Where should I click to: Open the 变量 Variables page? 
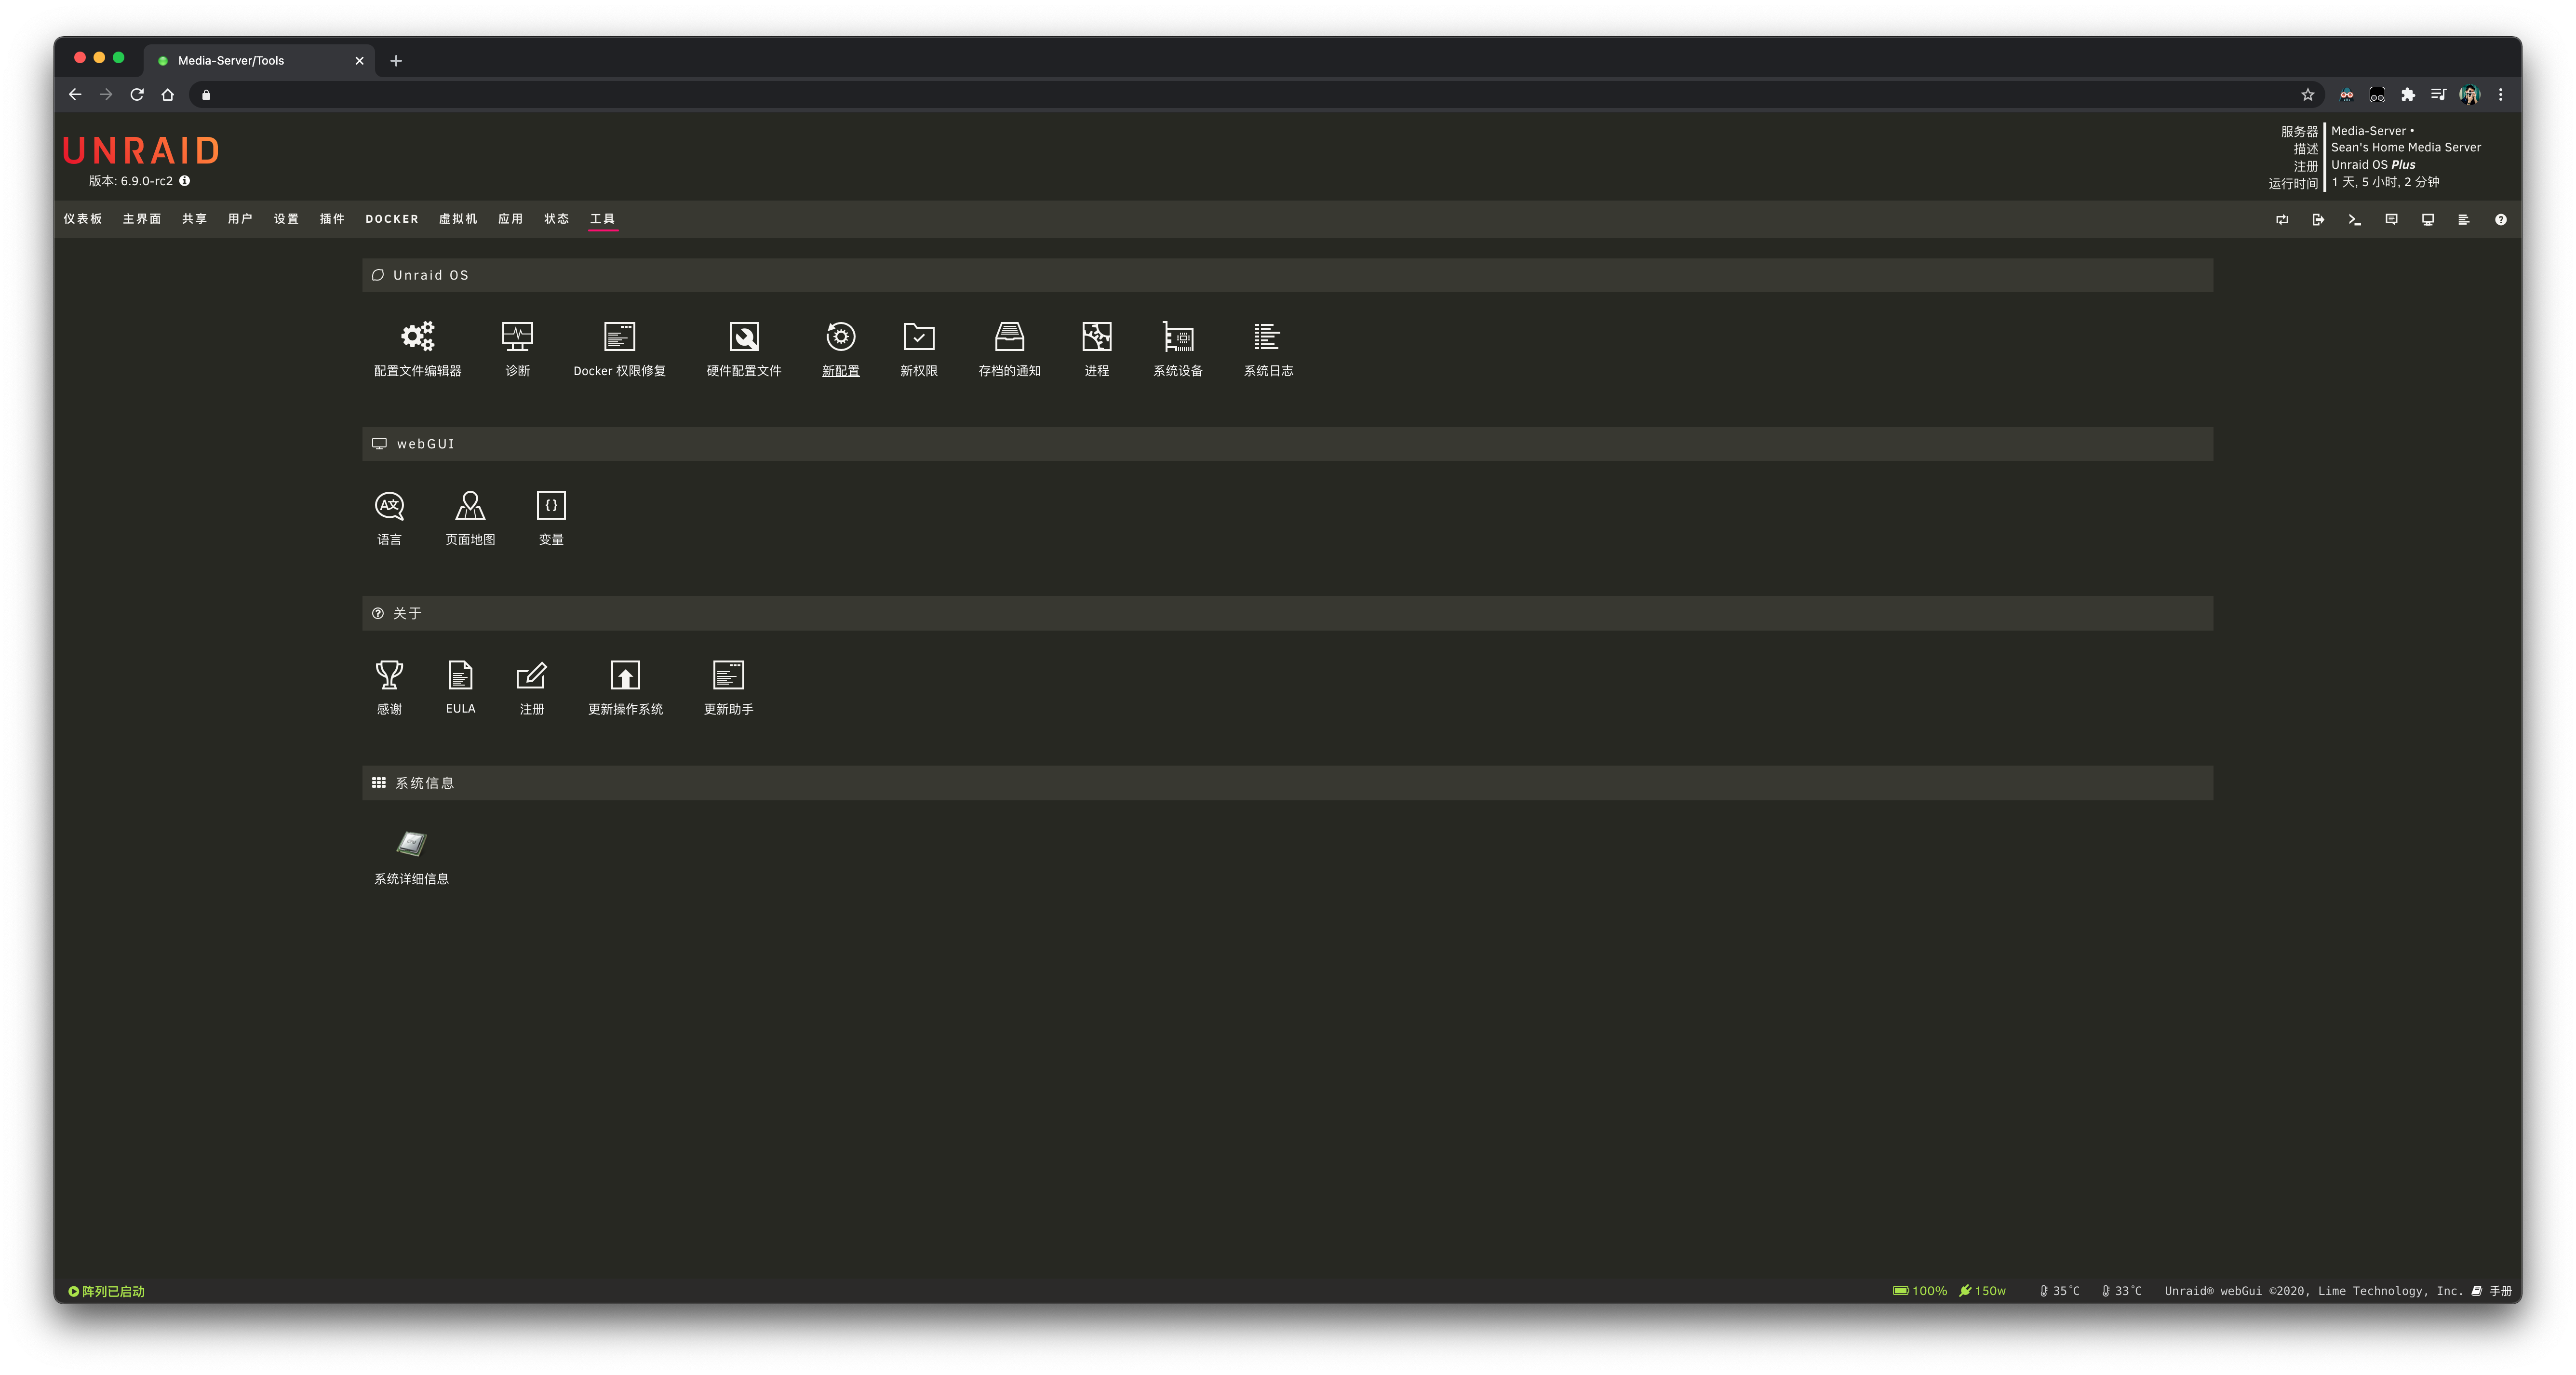551,506
